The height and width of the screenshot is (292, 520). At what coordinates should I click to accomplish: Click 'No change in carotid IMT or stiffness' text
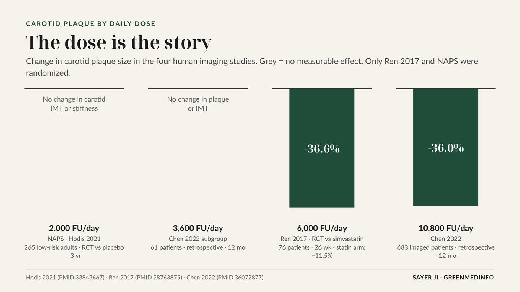tap(74, 104)
